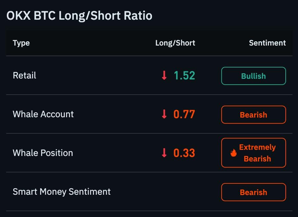Select the Whale Account row label

43,114
